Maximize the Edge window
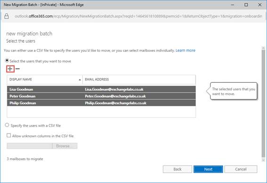The image size is (267, 183). click(x=246, y=5)
